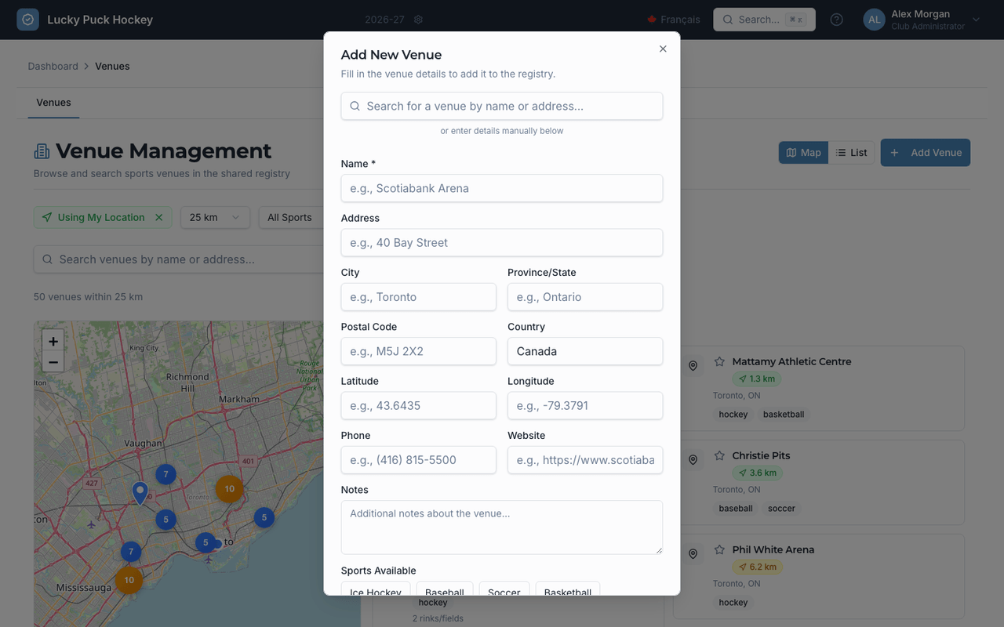This screenshot has width=1004, height=627.
Task: Clear the Using My Location filter
Action: tap(158, 217)
